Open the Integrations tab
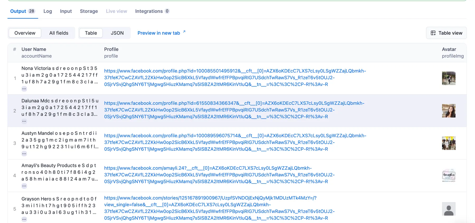The image size is (475, 223). [152, 11]
